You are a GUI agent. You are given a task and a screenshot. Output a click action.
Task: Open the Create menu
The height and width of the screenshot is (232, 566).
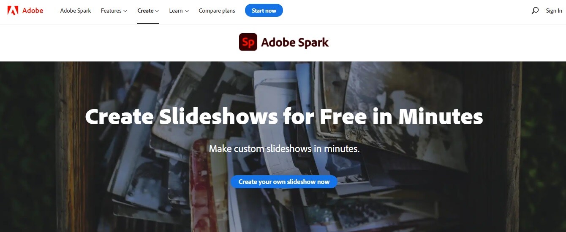coord(148,11)
